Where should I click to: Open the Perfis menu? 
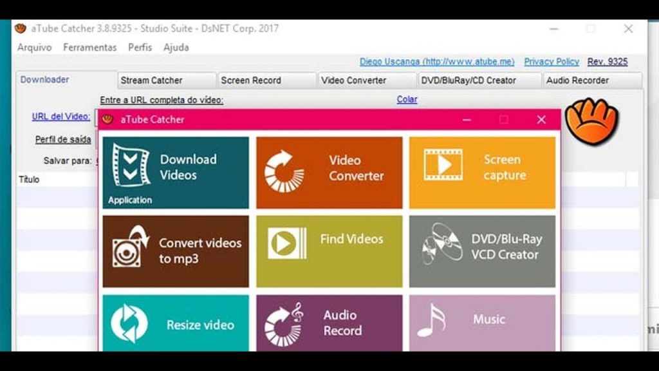tap(140, 48)
